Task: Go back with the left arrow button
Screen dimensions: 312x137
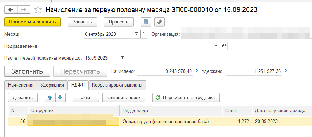Action: point(11,9)
